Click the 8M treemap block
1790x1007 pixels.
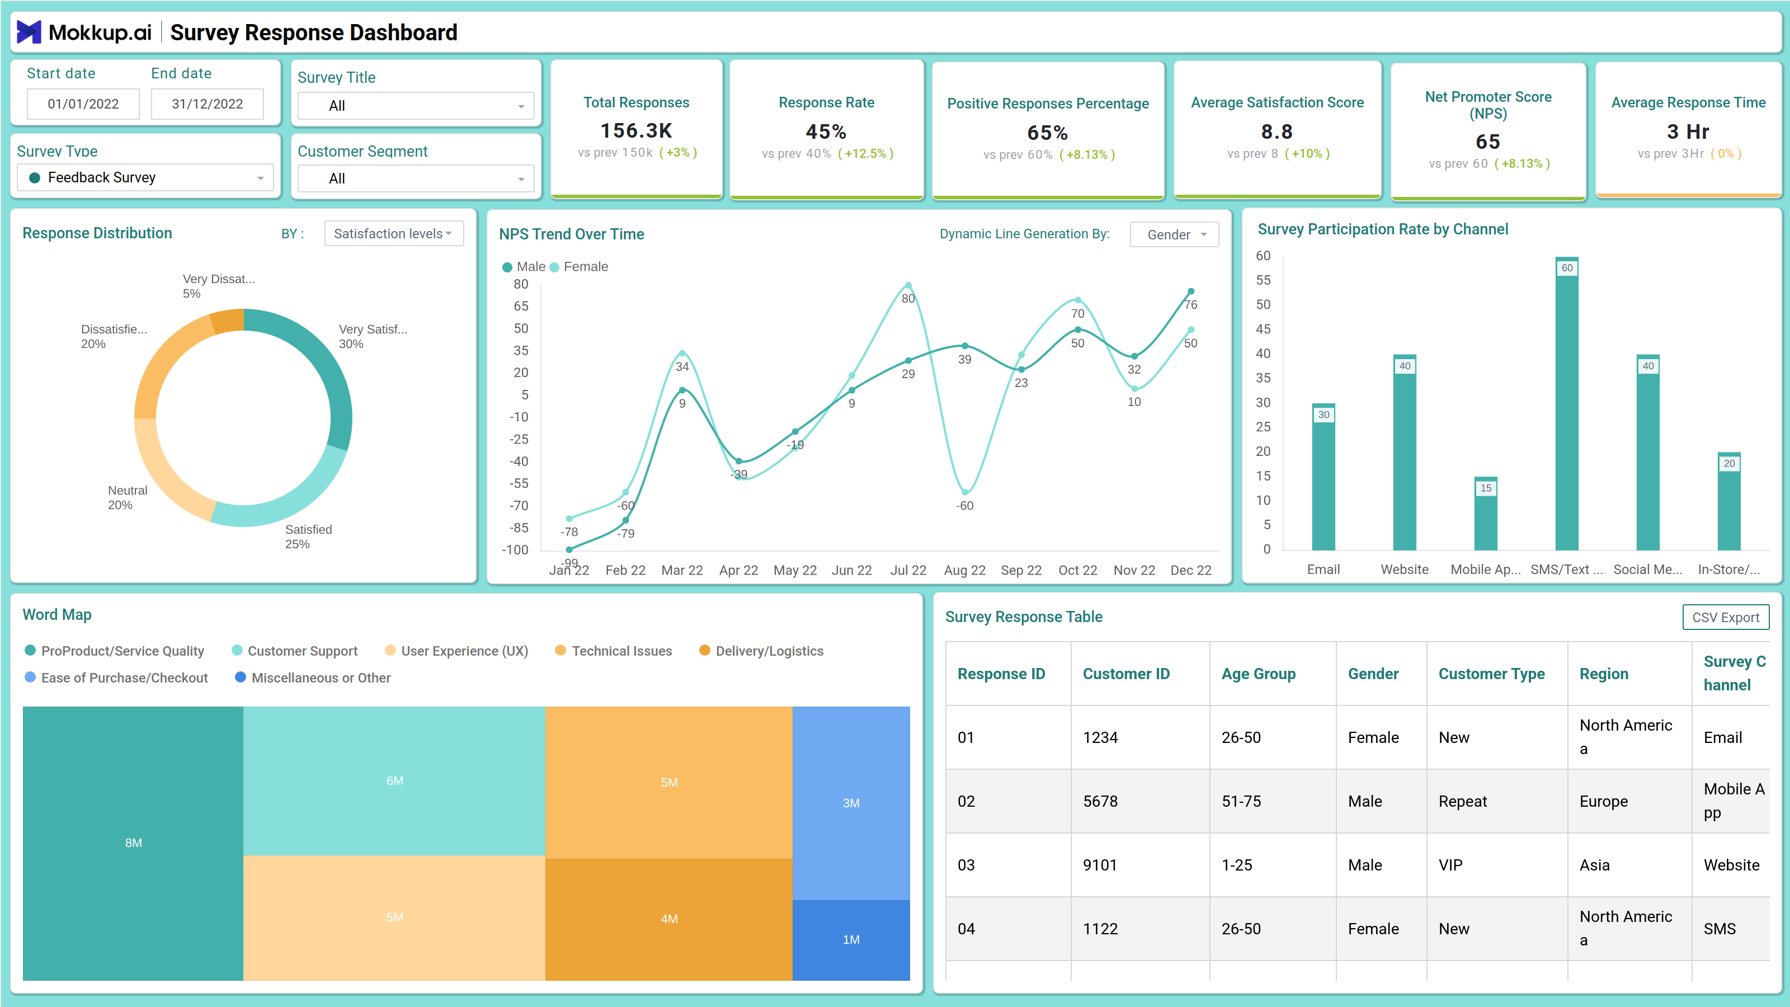[133, 843]
